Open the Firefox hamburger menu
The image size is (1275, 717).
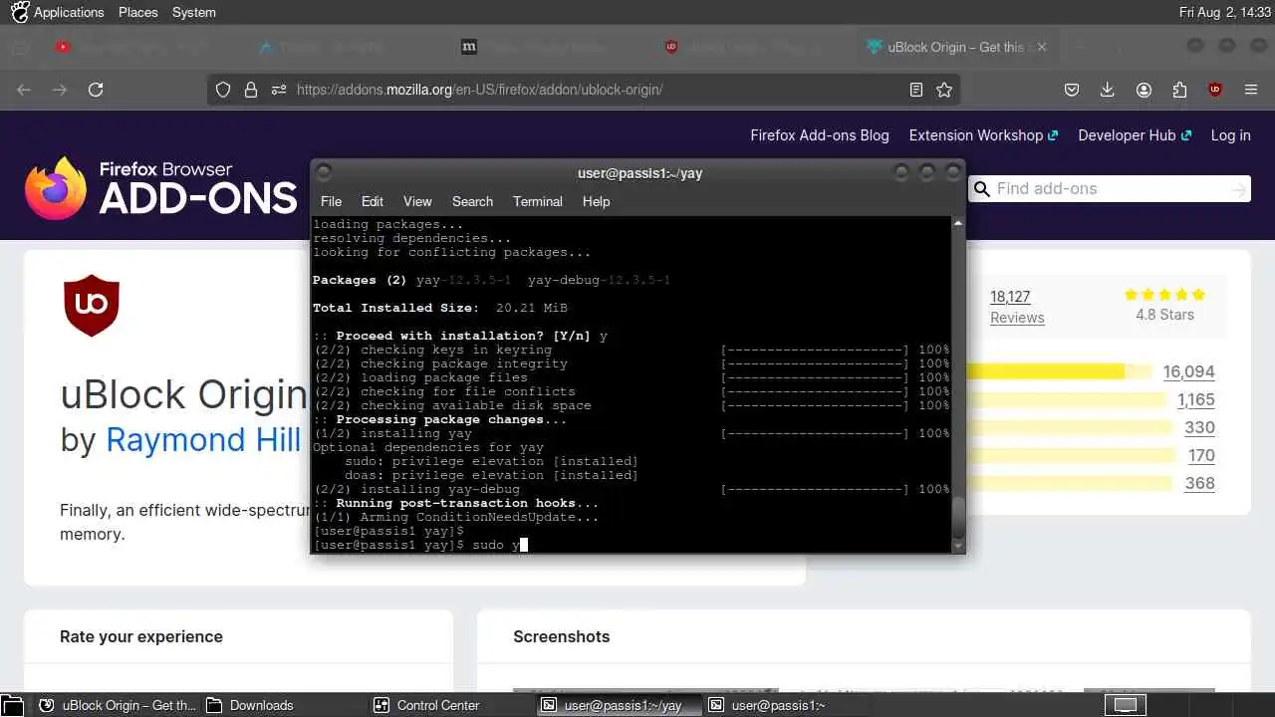1251,90
